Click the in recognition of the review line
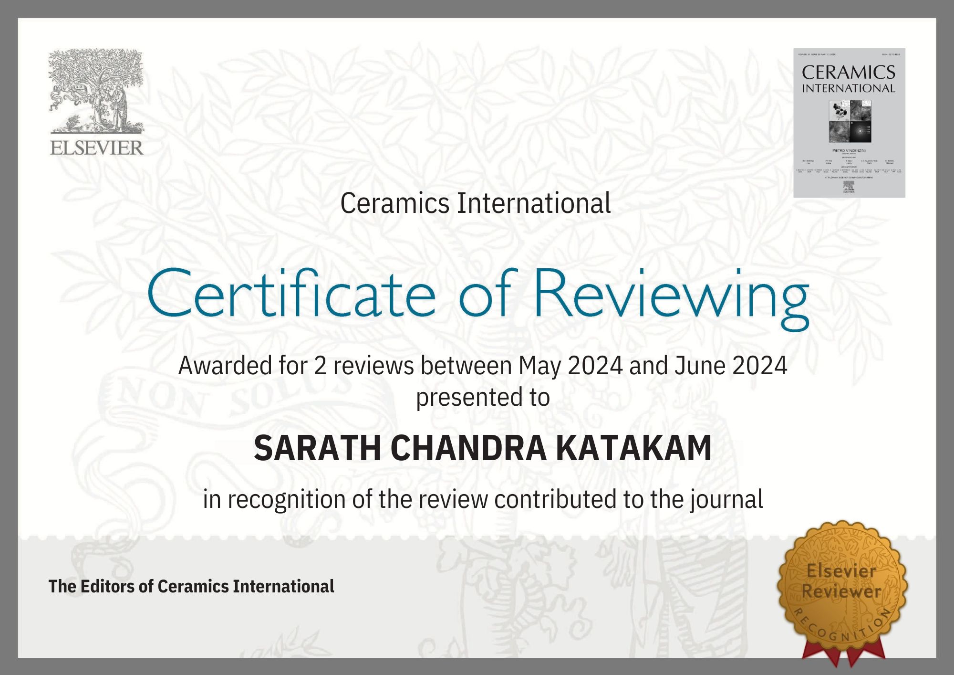 click(482, 499)
